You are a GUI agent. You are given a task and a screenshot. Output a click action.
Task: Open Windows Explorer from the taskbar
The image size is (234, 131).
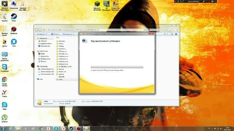pos(18,128)
